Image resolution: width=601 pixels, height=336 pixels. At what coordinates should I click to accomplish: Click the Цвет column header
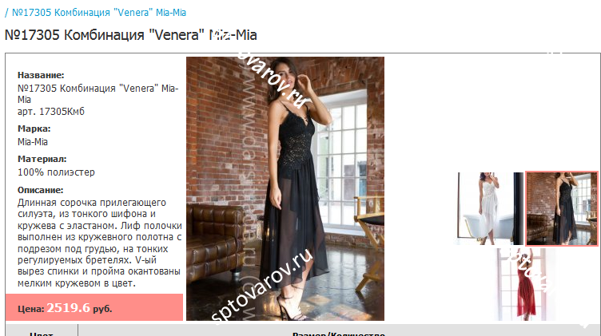coord(42,333)
